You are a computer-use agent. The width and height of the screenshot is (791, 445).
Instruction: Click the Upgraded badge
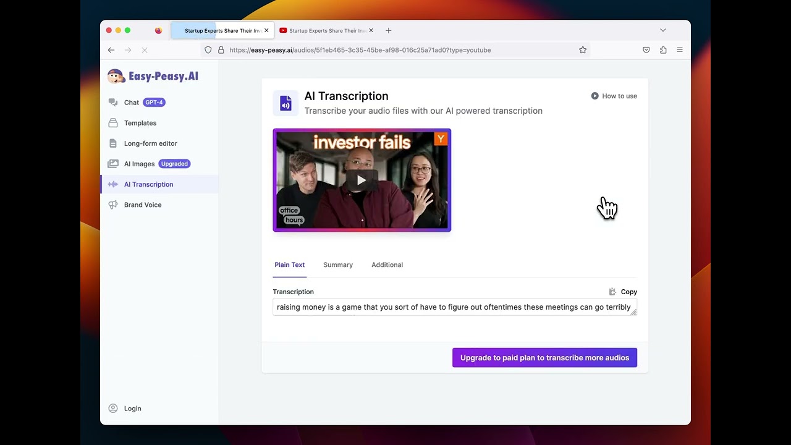[174, 164]
